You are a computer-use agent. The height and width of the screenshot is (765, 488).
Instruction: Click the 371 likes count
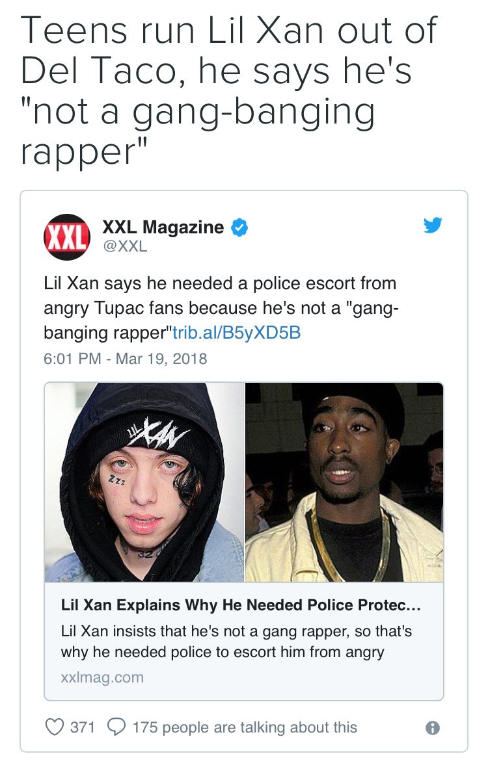[x=82, y=727]
